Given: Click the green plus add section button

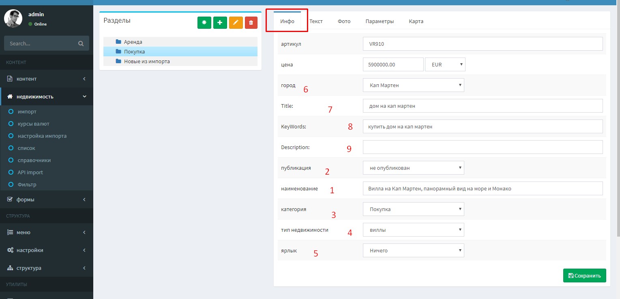Looking at the screenshot, I should pyautogui.click(x=220, y=23).
